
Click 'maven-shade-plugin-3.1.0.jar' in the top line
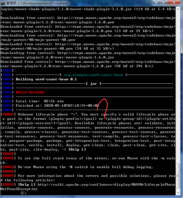point(101,9)
